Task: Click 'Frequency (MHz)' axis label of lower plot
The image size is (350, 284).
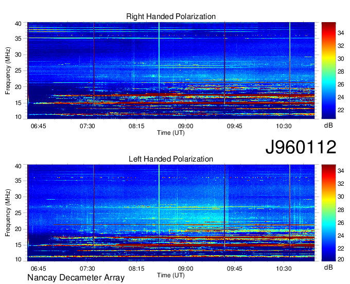Action: pyautogui.click(x=8, y=213)
